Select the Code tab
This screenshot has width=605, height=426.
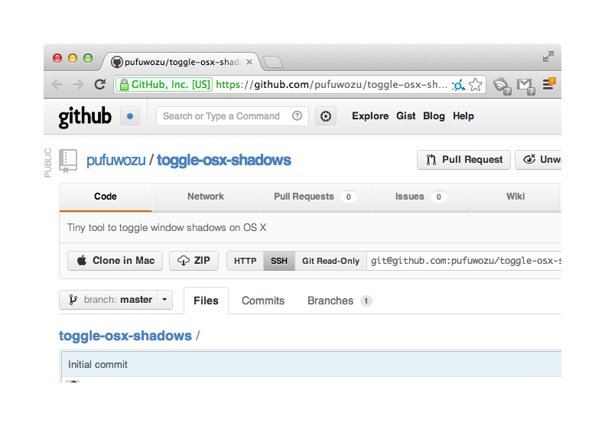pyautogui.click(x=106, y=197)
